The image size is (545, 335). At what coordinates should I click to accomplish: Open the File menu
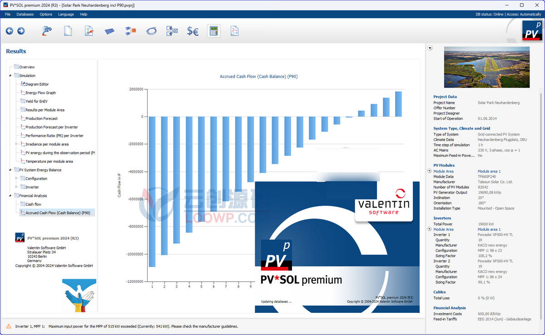(x=8, y=14)
